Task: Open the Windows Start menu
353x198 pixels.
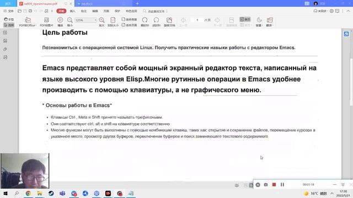Action: (x=6, y=193)
